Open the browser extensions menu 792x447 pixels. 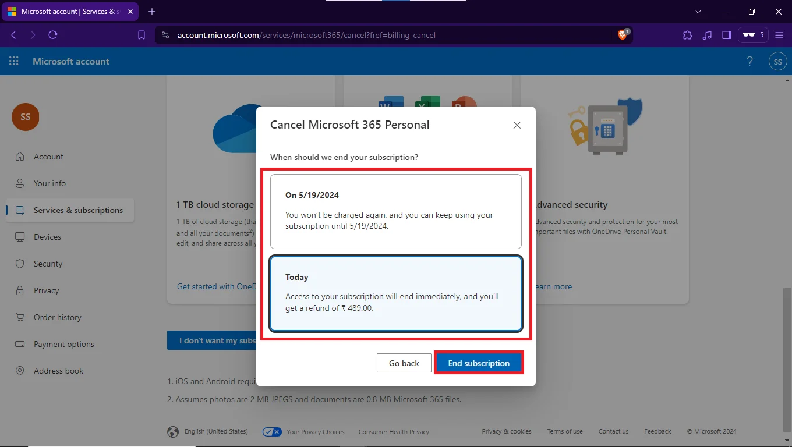[x=687, y=35]
